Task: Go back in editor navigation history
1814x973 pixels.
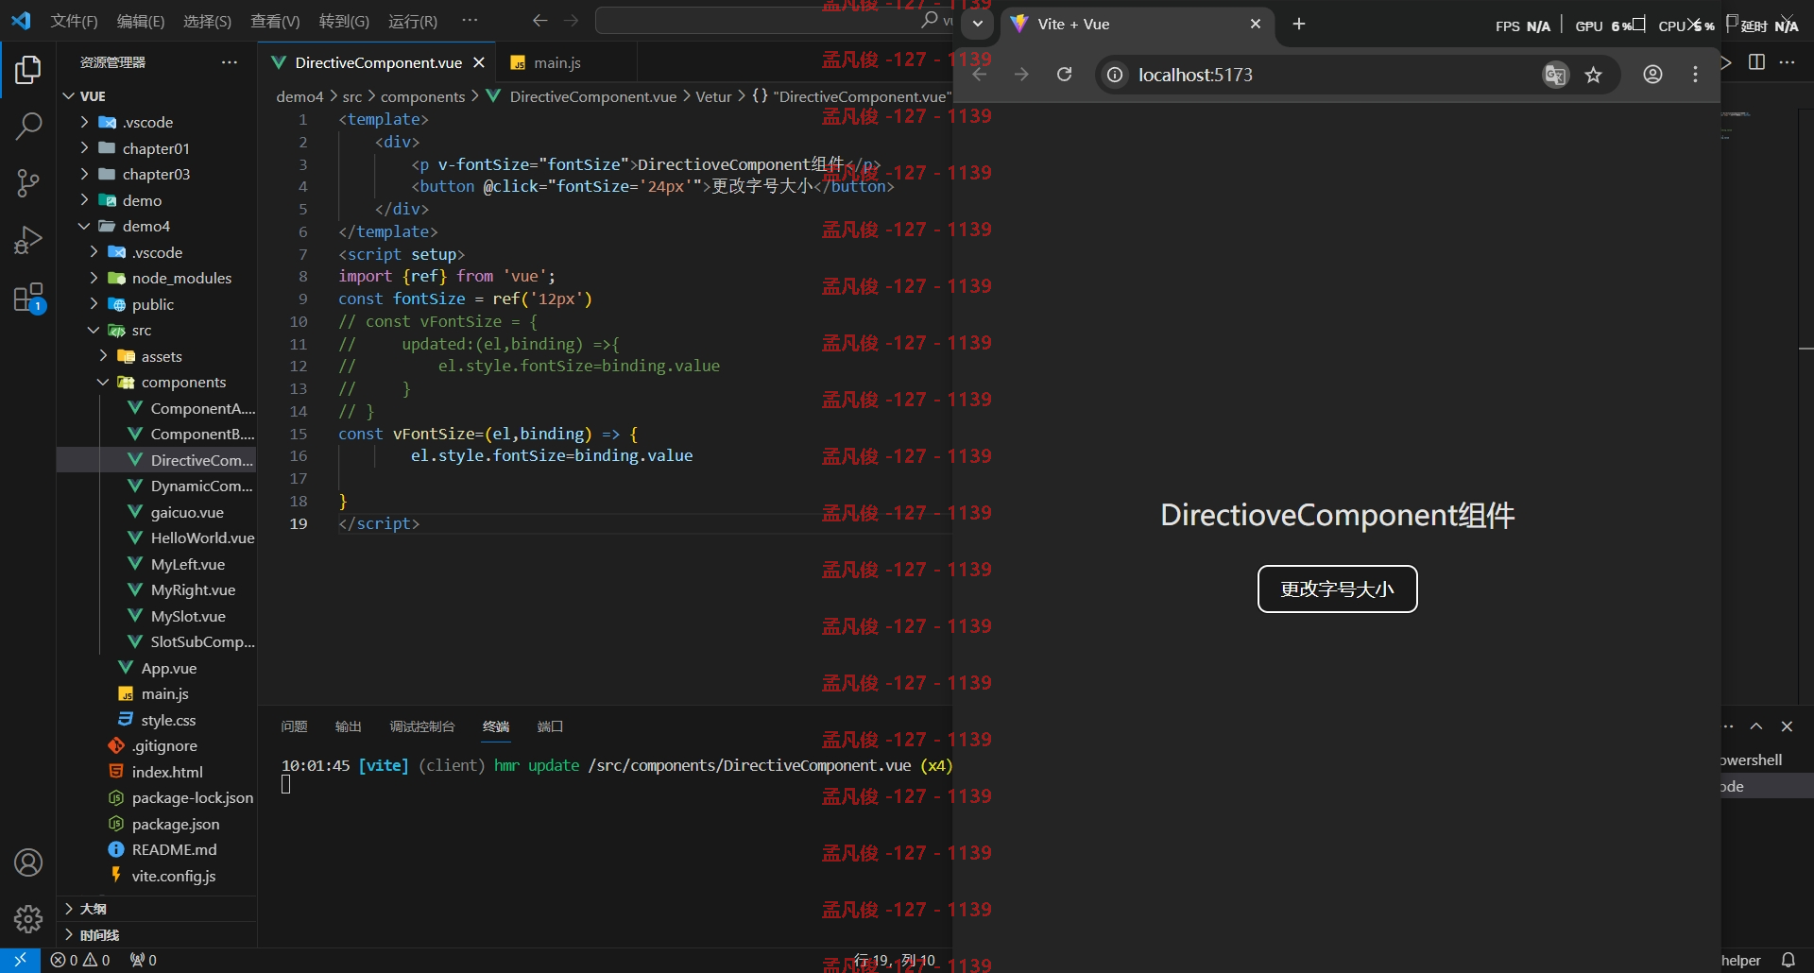Action: point(539,21)
